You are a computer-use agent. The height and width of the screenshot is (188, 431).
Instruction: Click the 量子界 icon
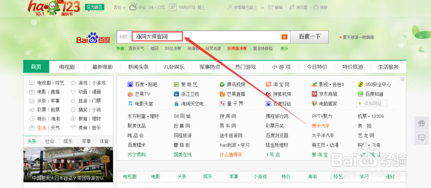click(222, 104)
